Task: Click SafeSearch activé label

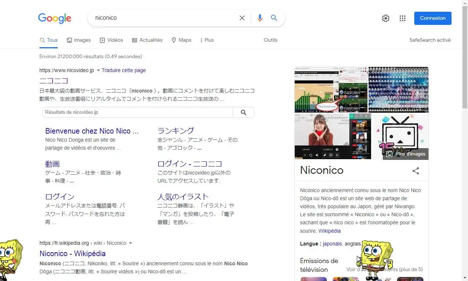Action: pos(430,40)
